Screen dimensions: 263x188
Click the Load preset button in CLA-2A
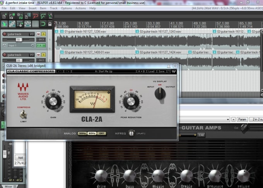tap(151, 71)
